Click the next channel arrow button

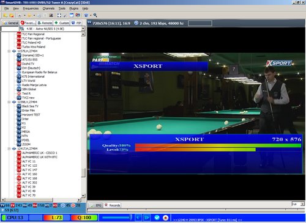[x=146, y=218]
